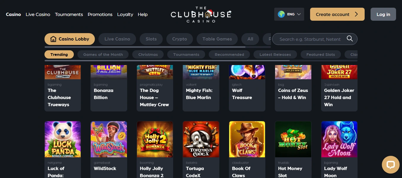
Task: Select the Slots category tab
Action: pos(151,39)
